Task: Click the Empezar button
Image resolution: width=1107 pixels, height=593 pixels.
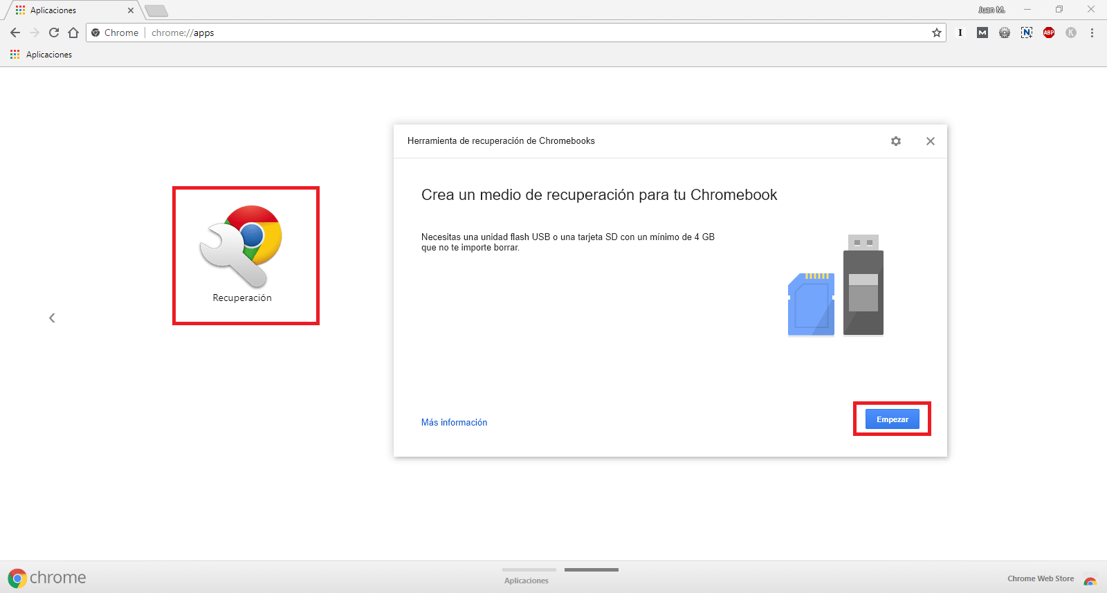Action: [893, 419]
